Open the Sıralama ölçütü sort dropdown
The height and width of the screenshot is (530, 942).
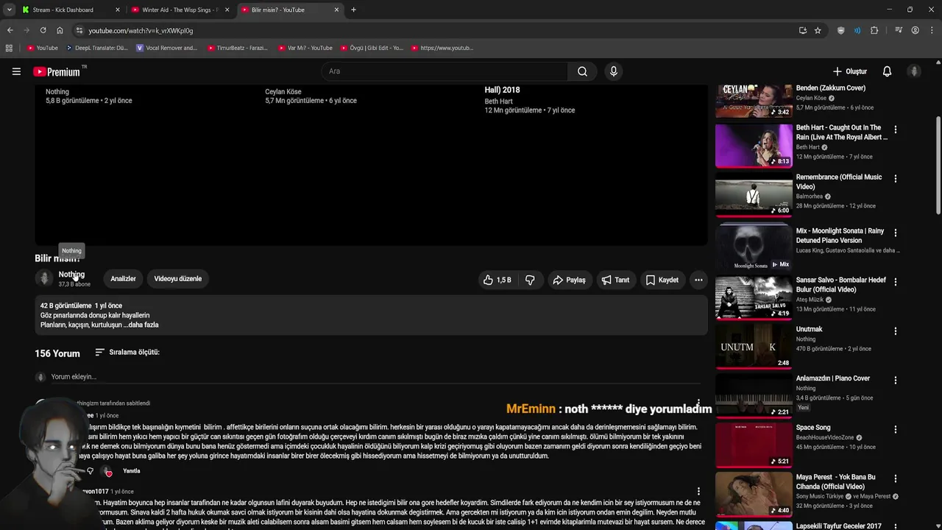[127, 353]
